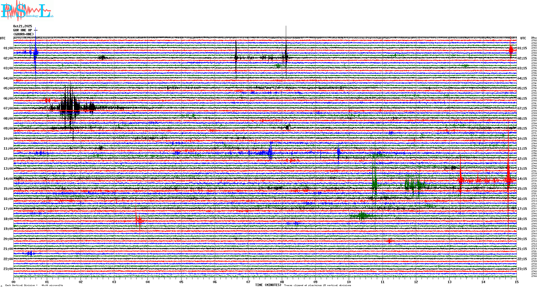The width and height of the screenshot is (538, 289).
Task: Click the right 20:15 time label
Action: pyautogui.click(x=522, y=239)
